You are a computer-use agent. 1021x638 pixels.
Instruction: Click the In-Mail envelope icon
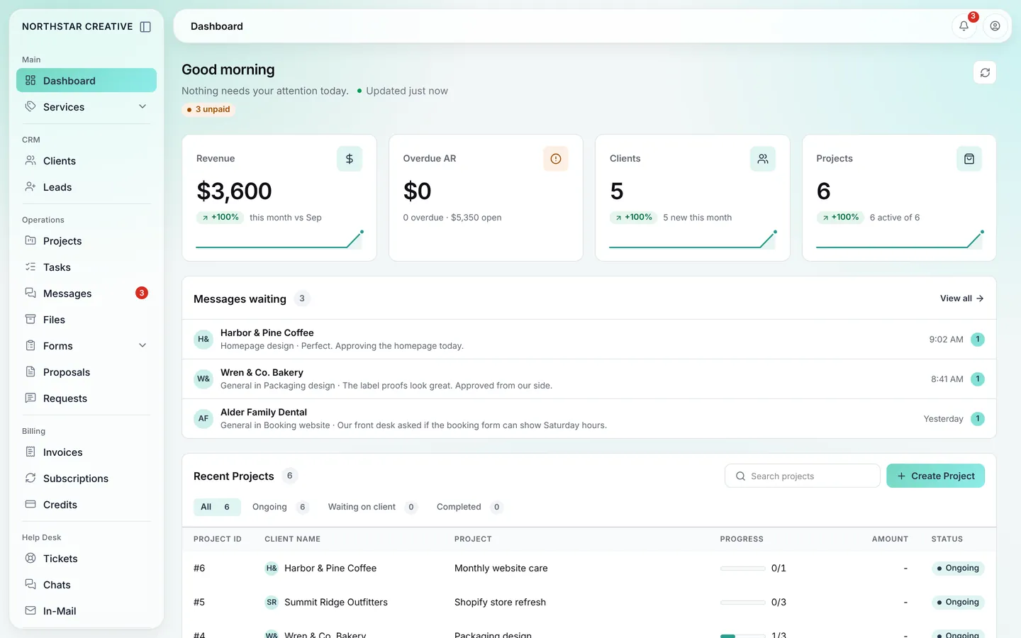[30, 610]
